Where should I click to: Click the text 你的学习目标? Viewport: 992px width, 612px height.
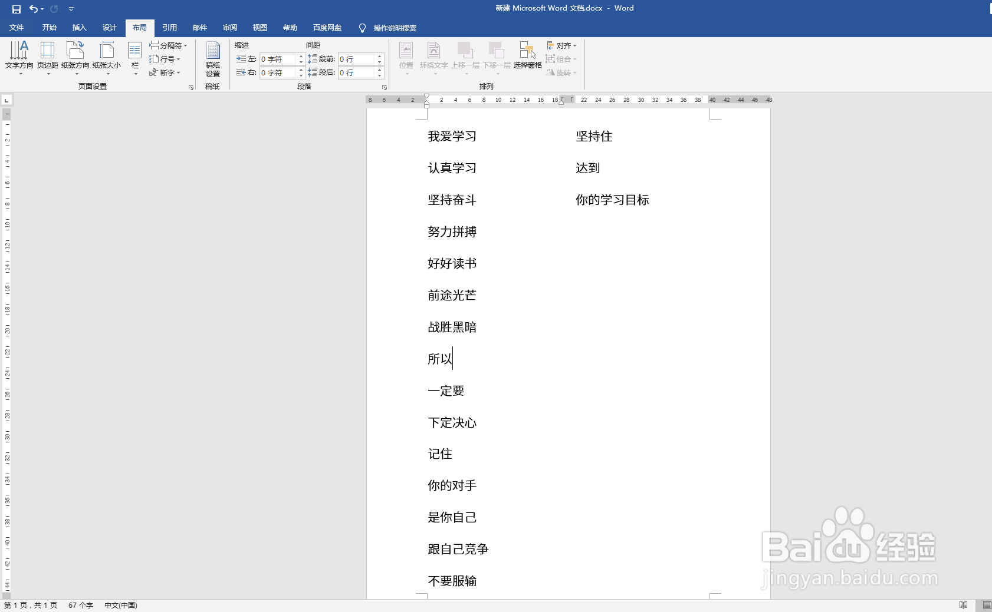pyautogui.click(x=612, y=200)
